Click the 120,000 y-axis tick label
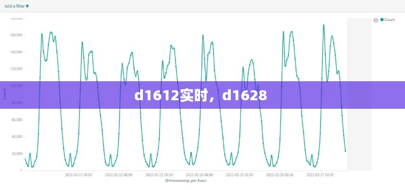The height and width of the screenshot is (190, 405). 16,69
